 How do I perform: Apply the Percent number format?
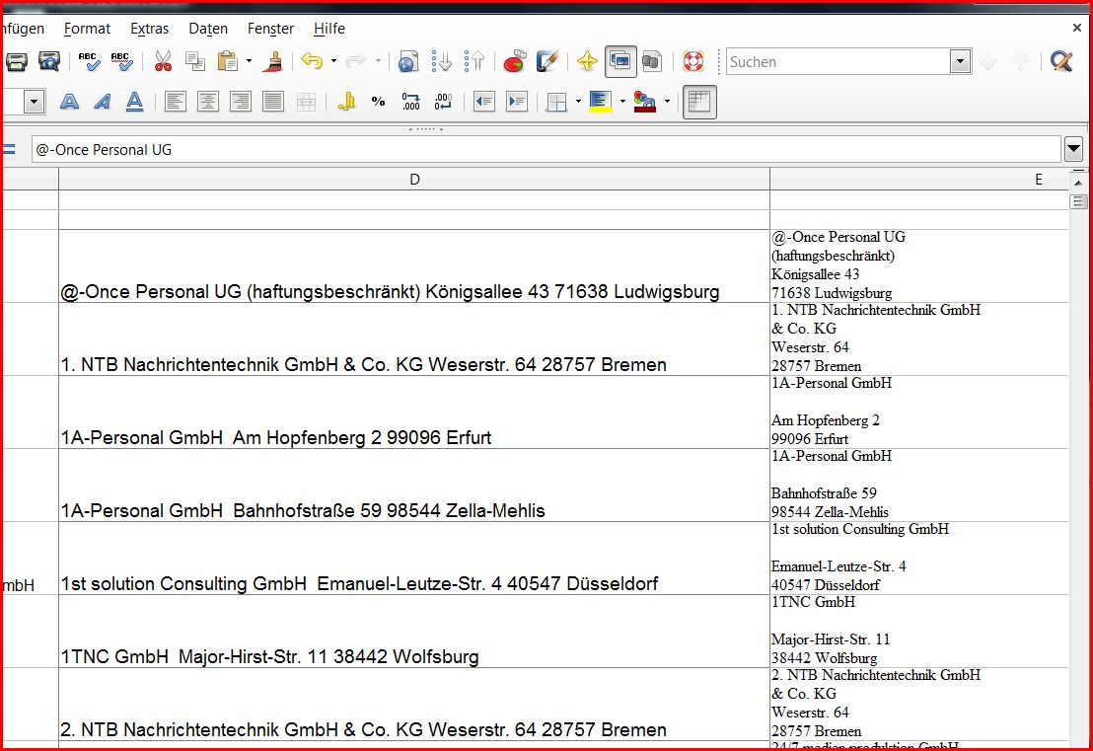379,102
